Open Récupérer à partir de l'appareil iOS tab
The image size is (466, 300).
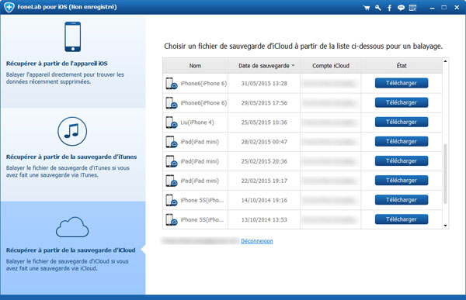[x=73, y=61]
